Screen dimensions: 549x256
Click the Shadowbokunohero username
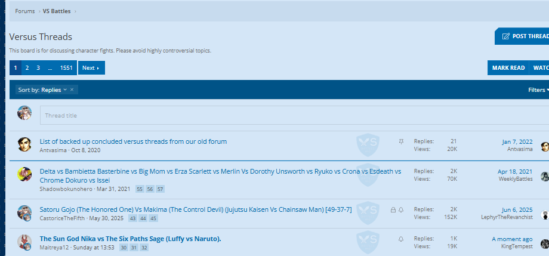[x=66, y=189]
